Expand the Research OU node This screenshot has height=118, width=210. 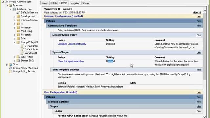tap(14, 35)
